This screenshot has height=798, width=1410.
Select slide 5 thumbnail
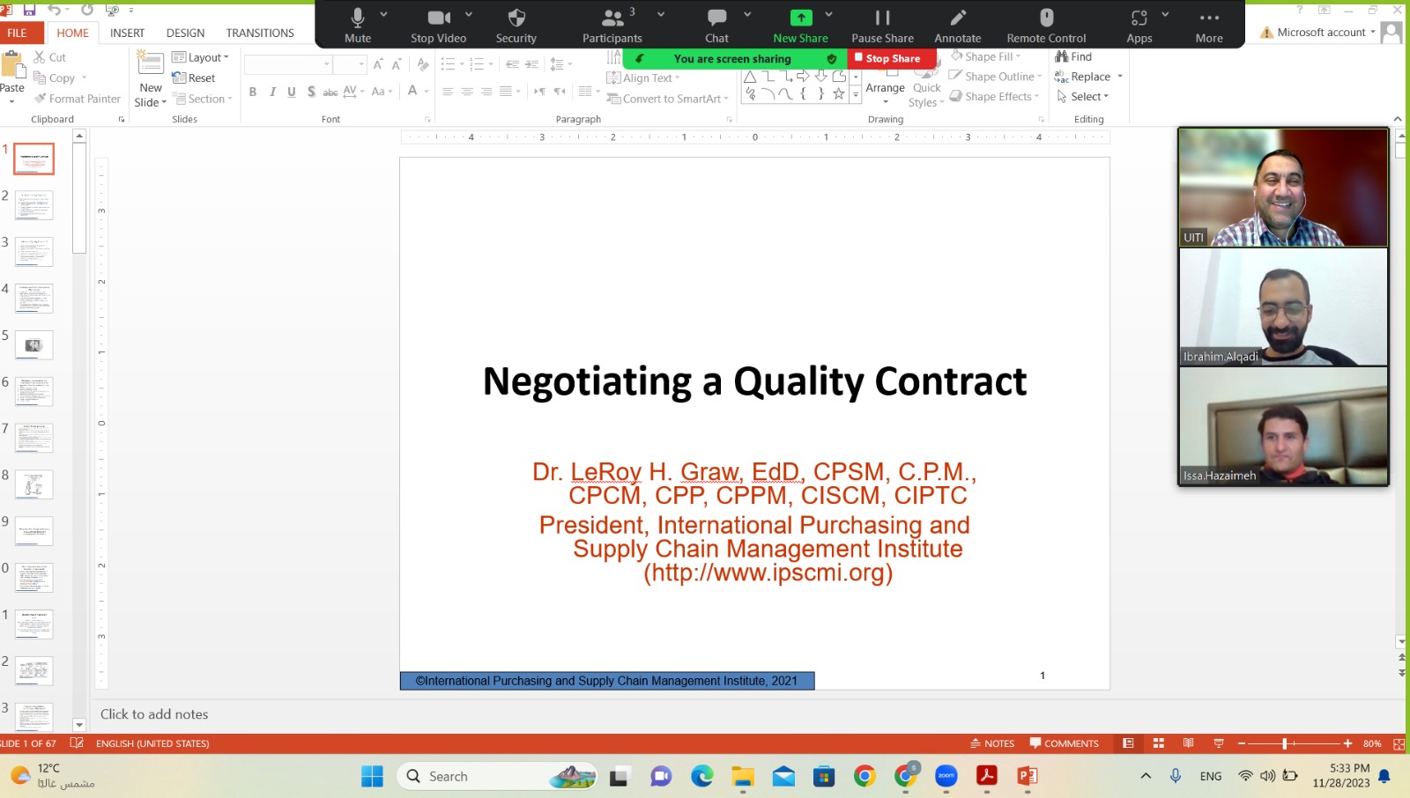(x=33, y=345)
